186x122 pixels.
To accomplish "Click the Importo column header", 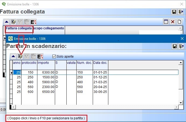I will point(45,63).
